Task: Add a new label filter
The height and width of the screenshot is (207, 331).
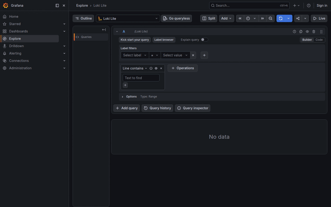Action: point(204,55)
